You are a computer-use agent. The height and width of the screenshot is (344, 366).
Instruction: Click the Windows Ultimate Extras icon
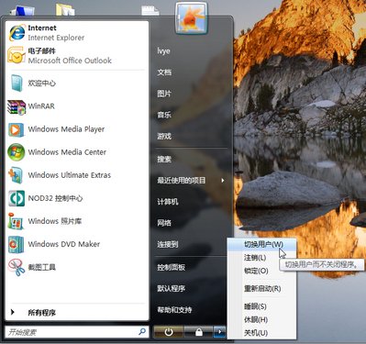point(16,175)
